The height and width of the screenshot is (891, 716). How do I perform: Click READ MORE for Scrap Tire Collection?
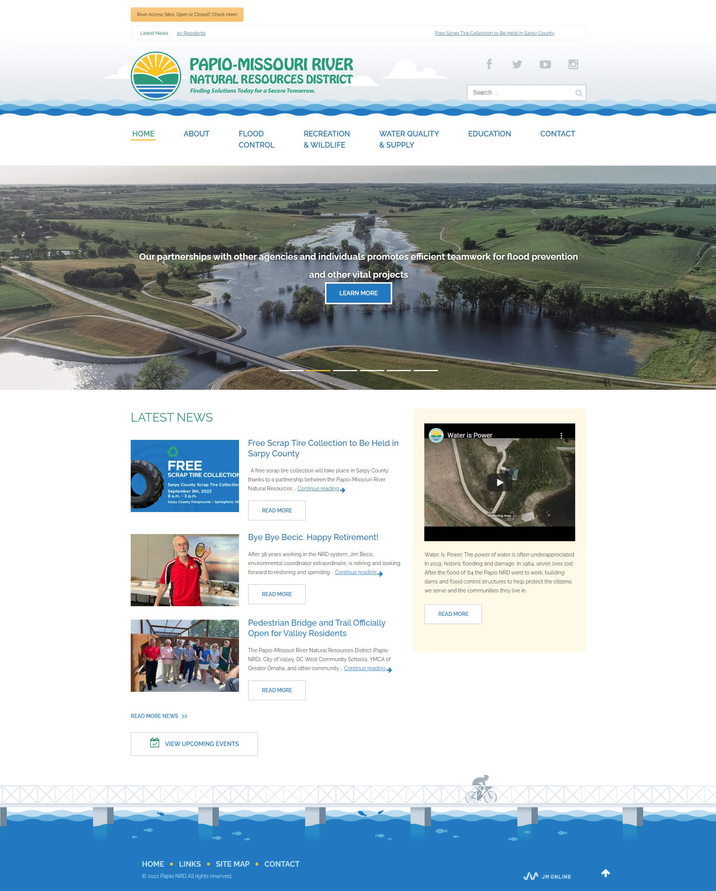[277, 511]
